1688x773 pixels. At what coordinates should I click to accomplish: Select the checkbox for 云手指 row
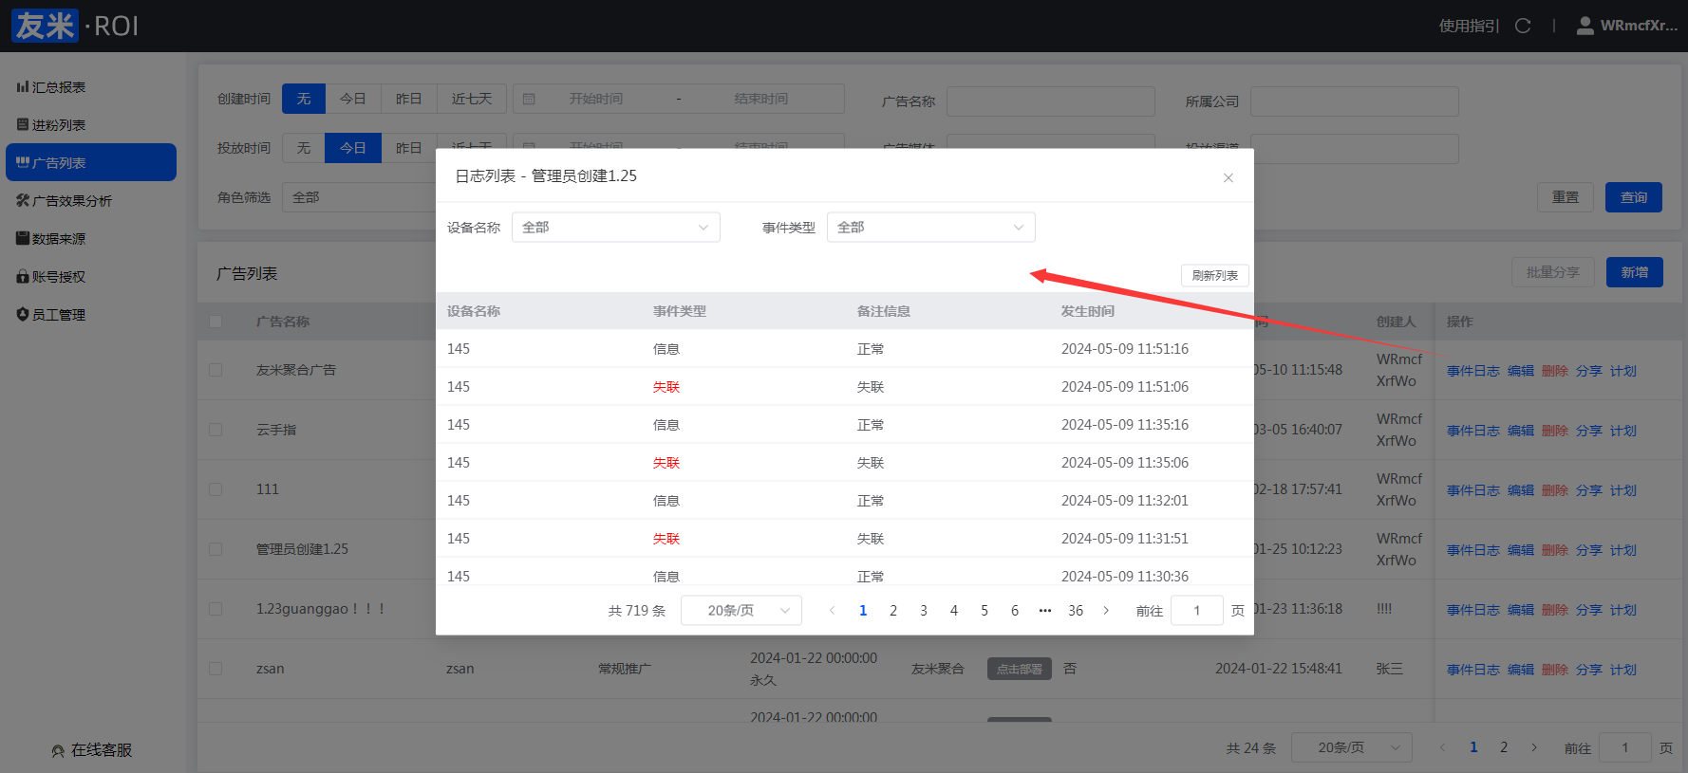point(216,430)
